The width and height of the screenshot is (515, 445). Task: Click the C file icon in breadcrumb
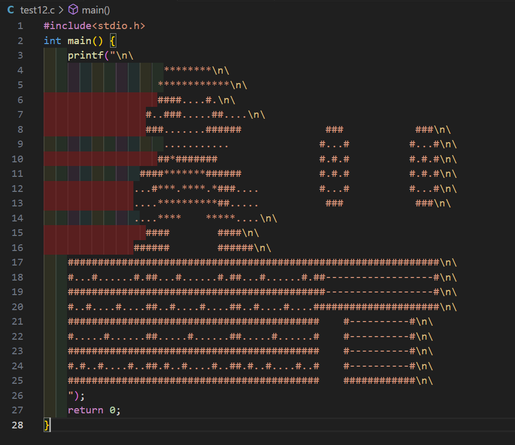coord(11,10)
